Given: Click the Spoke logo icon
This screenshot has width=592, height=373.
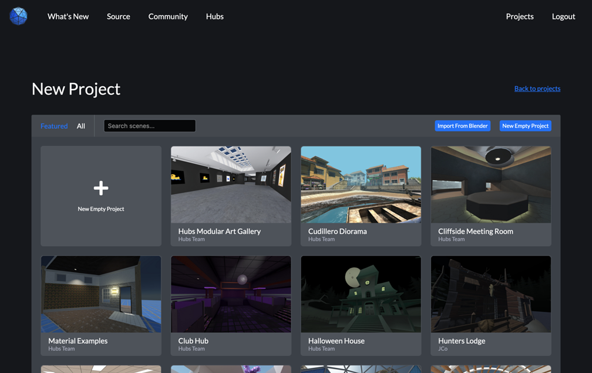Looking at the screenshot, I should (x=18, y=16).
